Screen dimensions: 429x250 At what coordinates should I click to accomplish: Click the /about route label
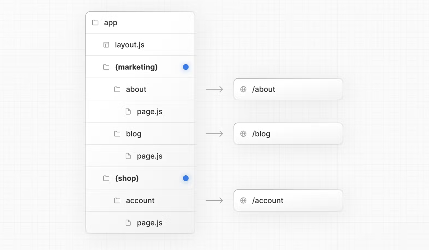coord(264,89)
